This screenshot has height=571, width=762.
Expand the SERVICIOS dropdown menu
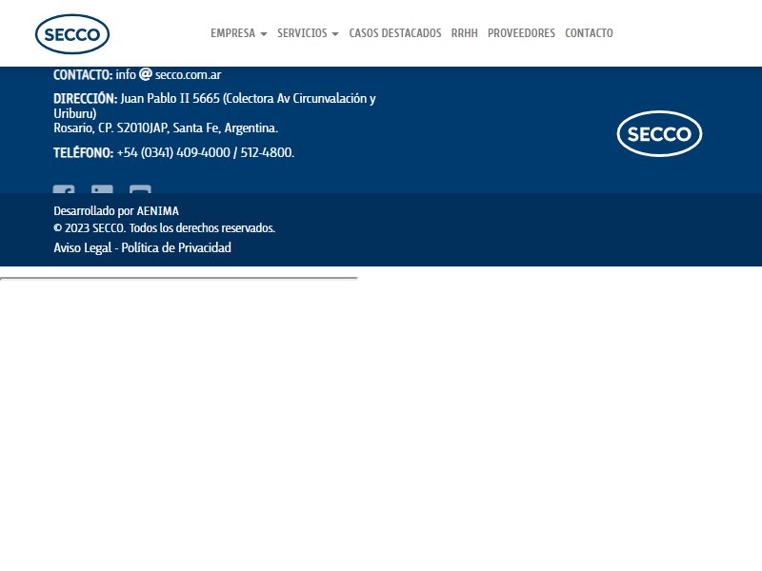click(x=308, y=33)
